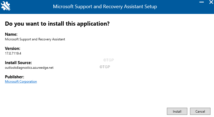Viewport: 214px width, 117px height.
Task: Select the Name: label
Action: tap(11, 34)
